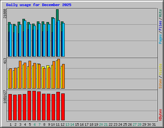This screenshot has width=164, height=128.
Task: Click day label 27 in green
Action: 135,124
